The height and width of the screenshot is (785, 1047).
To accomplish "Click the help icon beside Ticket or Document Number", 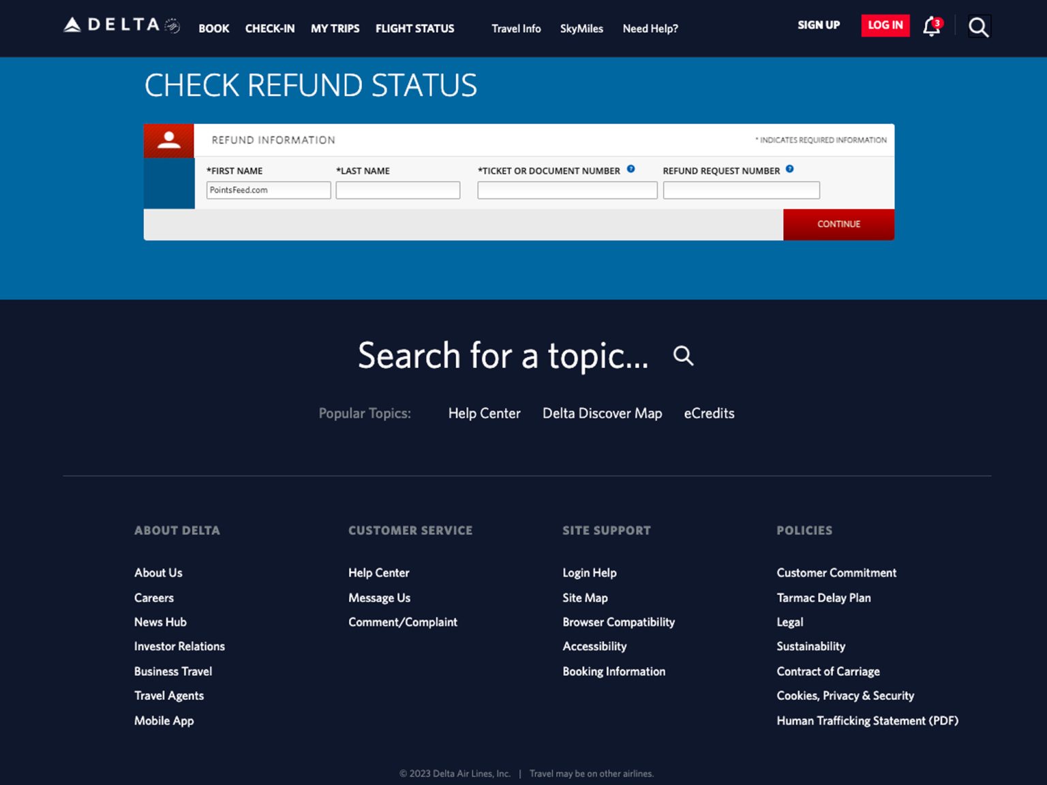I will 631,169.
